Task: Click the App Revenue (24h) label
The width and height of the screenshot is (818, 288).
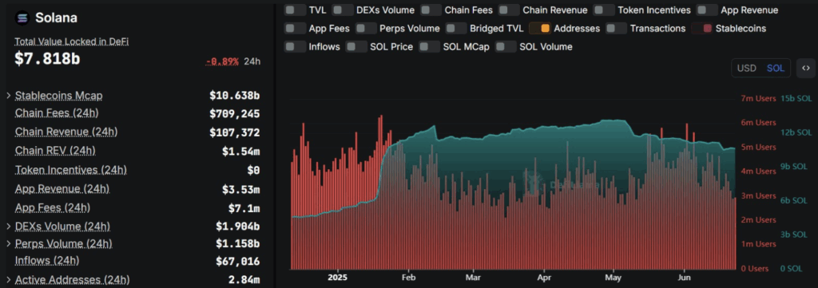Action: (x=62, y=188)
